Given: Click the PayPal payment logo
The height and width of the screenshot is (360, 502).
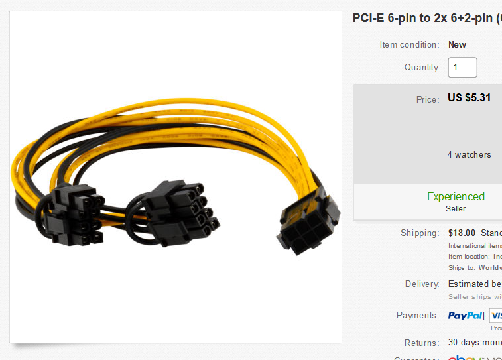Looking at the screenshot, I should click(x=465, y=316).
